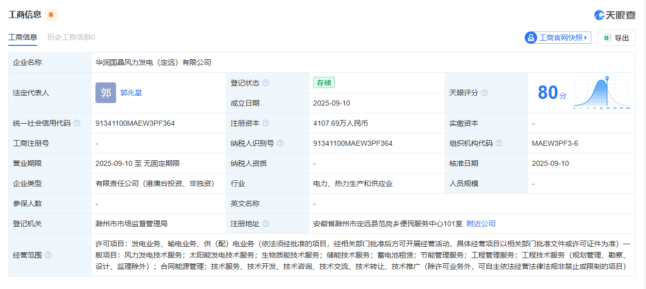This screenshot has width=646, height=289.
Task: Click the help icon next to 登记状态
Action: pyautogui.click(x=266, y=83)
